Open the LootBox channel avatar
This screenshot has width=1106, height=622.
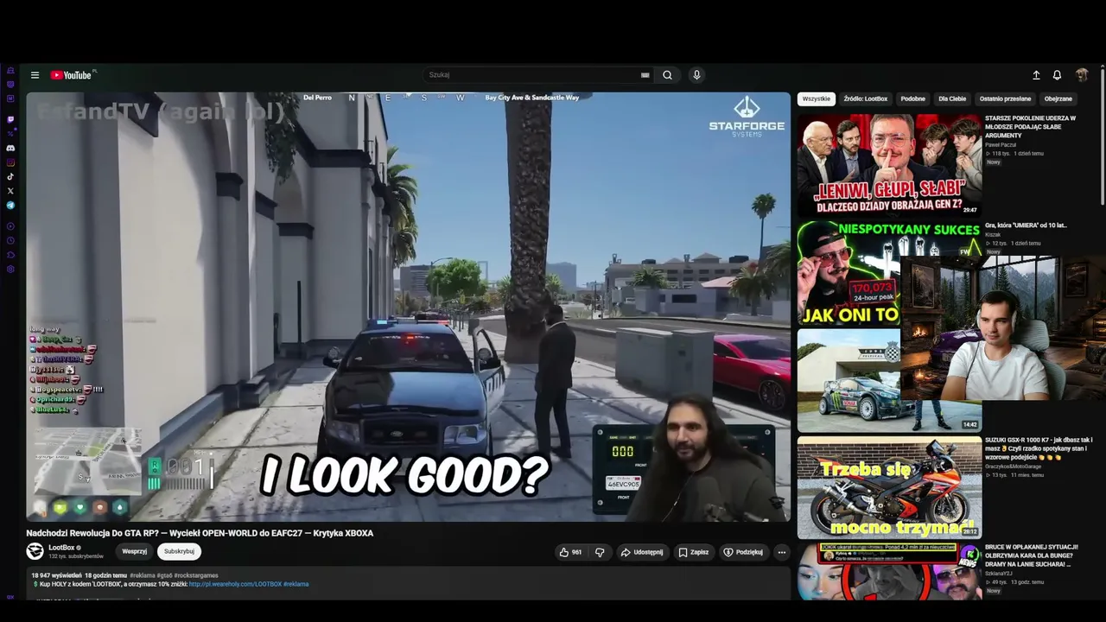pos(35,551)
